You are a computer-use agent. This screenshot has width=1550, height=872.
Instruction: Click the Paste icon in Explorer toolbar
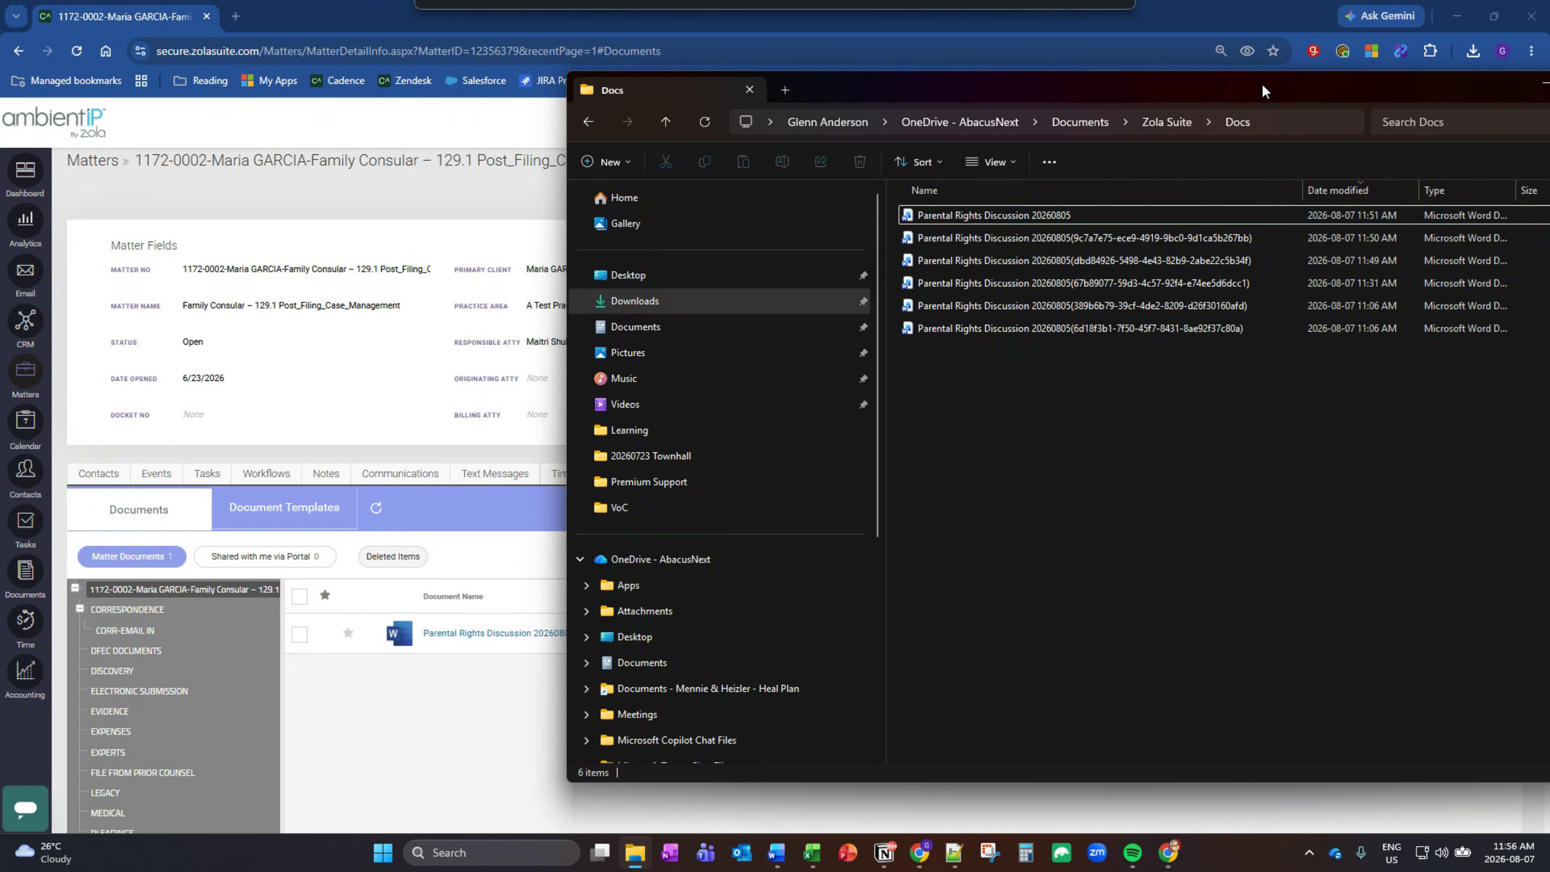pos(743,162)
